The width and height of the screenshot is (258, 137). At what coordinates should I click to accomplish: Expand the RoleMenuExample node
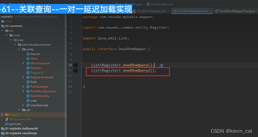tap(23, 91)
